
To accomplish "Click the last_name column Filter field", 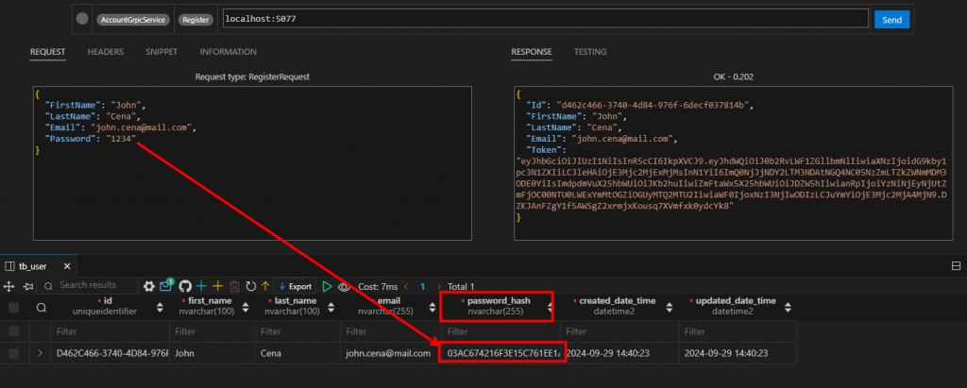I will point(297,331).
